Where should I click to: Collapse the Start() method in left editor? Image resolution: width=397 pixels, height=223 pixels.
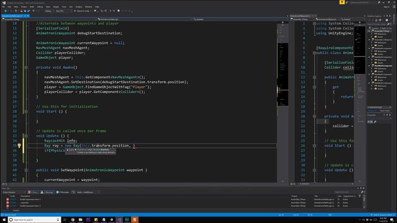[x=26, y=111]
